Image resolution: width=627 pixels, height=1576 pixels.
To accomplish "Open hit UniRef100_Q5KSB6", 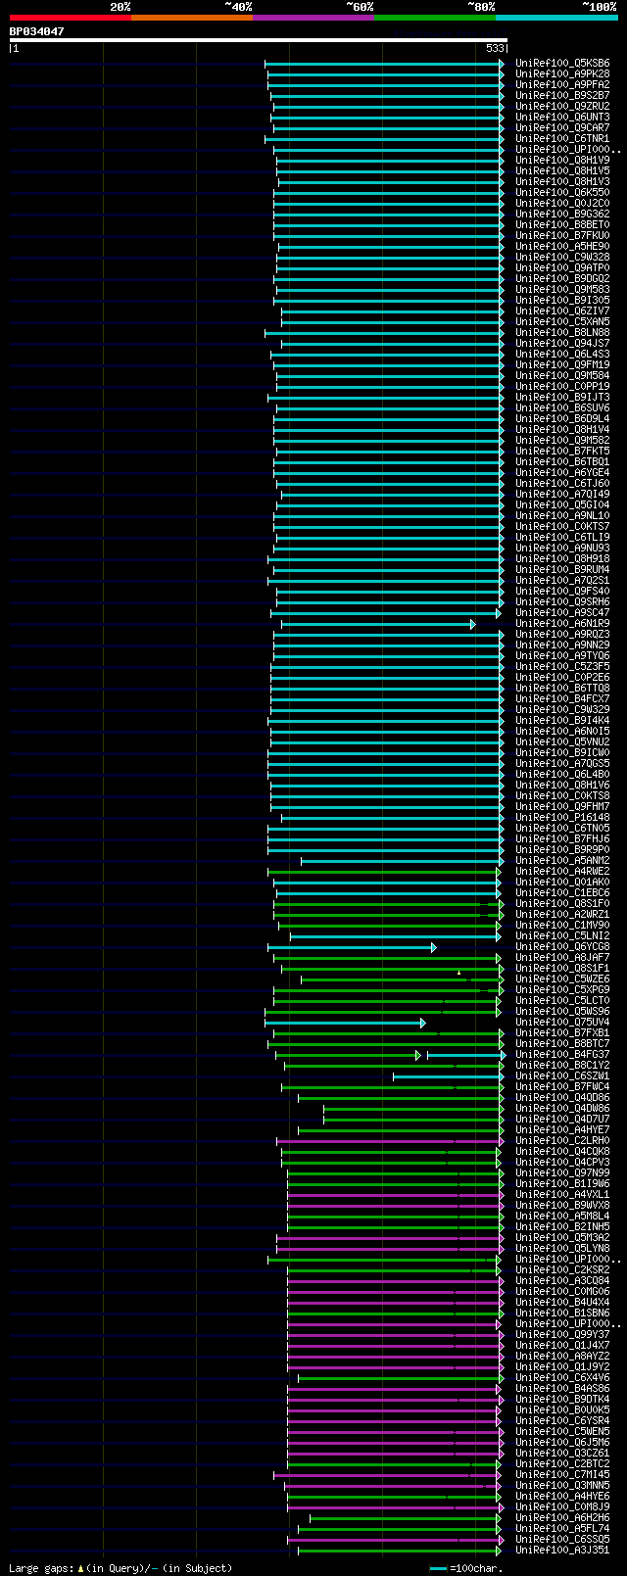I will (562, 64).
